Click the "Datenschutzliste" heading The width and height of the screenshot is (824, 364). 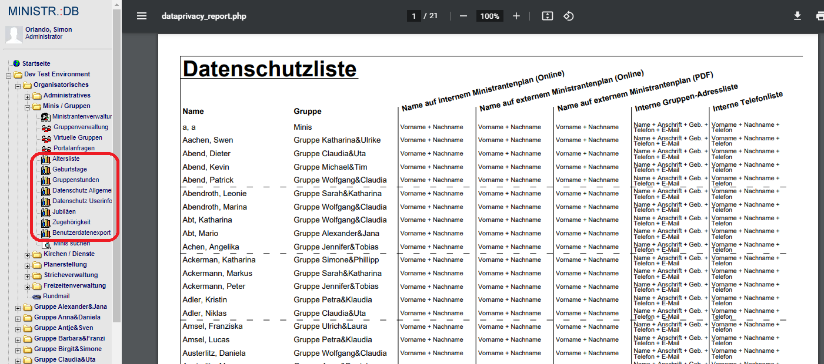pos(269,69)
